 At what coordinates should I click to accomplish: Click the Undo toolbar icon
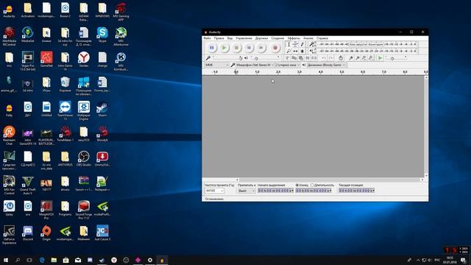[324, 58]
